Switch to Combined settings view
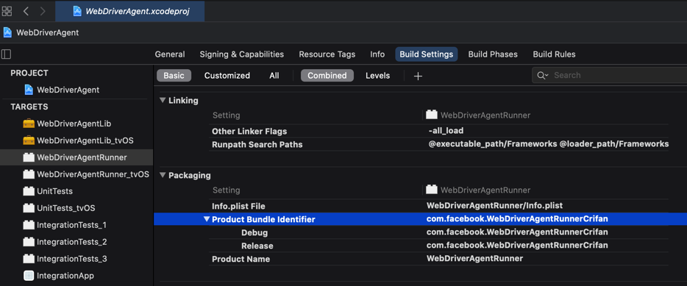This screenshot has width=687, height=286. coord(327,75)
